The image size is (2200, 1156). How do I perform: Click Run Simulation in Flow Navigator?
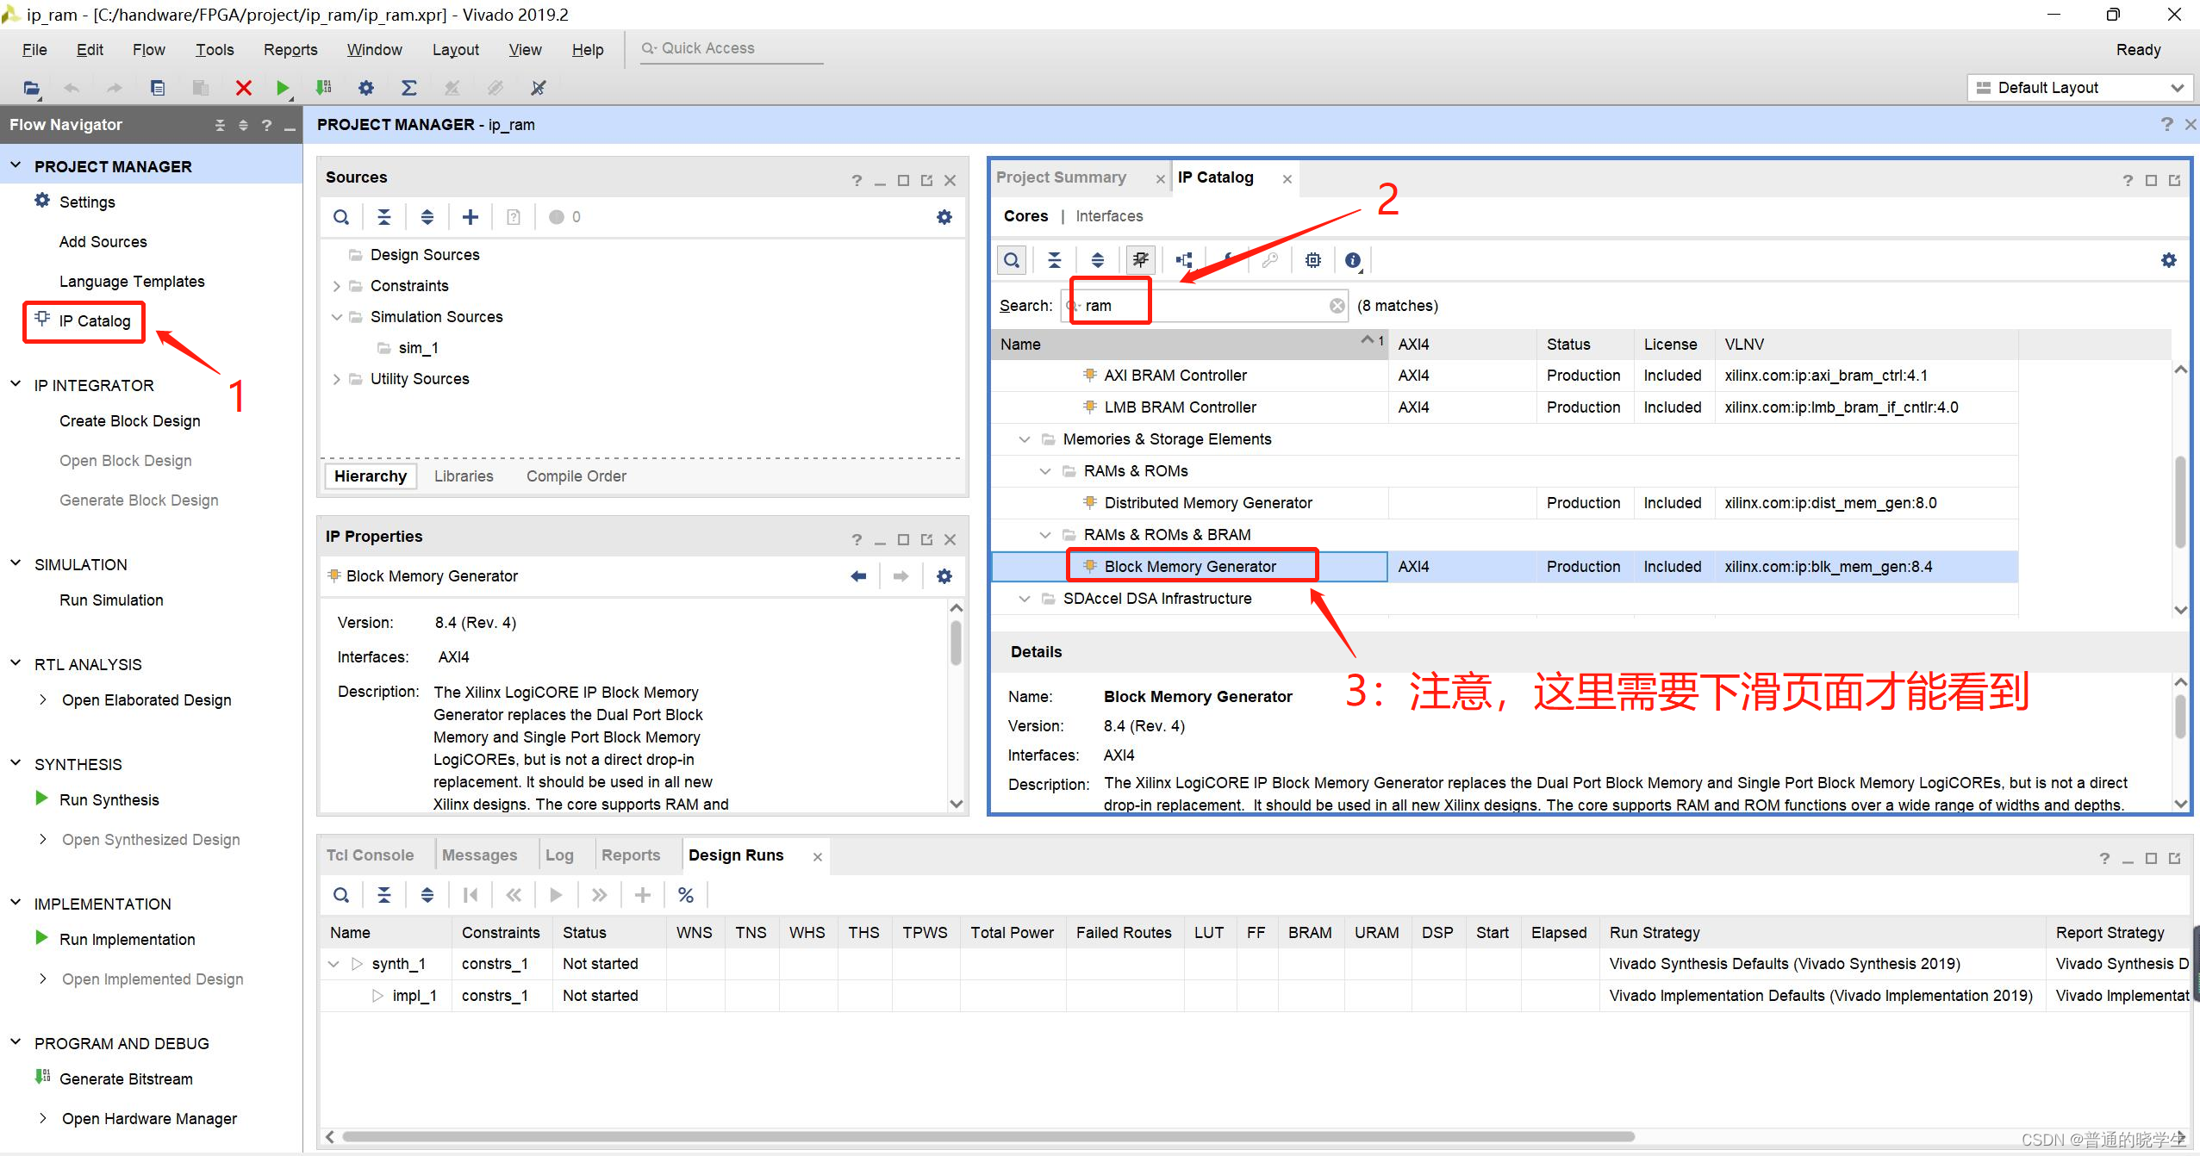pos(111,600)
